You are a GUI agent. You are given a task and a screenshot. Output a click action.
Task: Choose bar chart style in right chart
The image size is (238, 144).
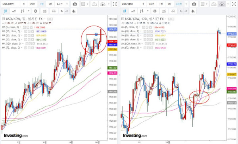click(142, 11)
